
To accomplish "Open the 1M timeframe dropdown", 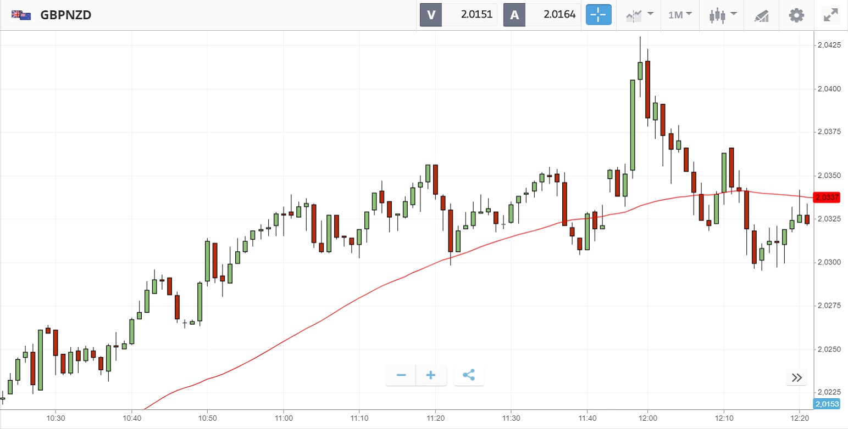I will point(680,15).
